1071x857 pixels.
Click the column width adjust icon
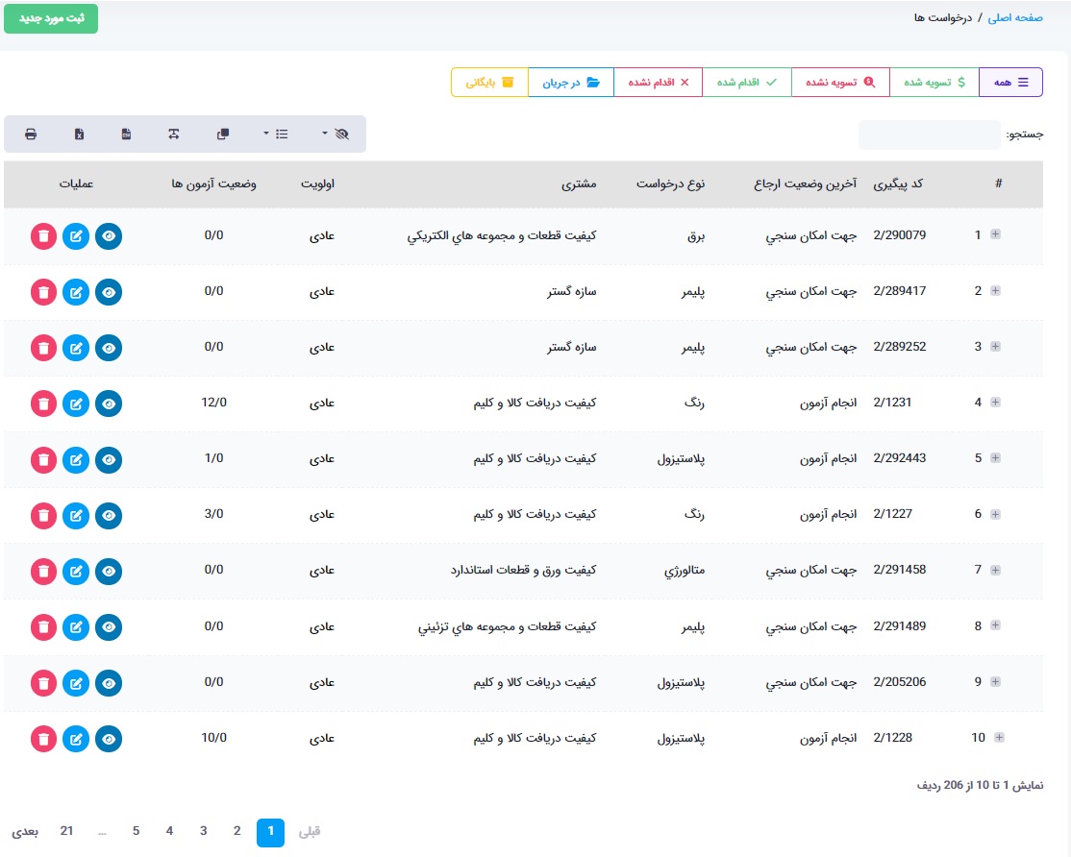174,135
